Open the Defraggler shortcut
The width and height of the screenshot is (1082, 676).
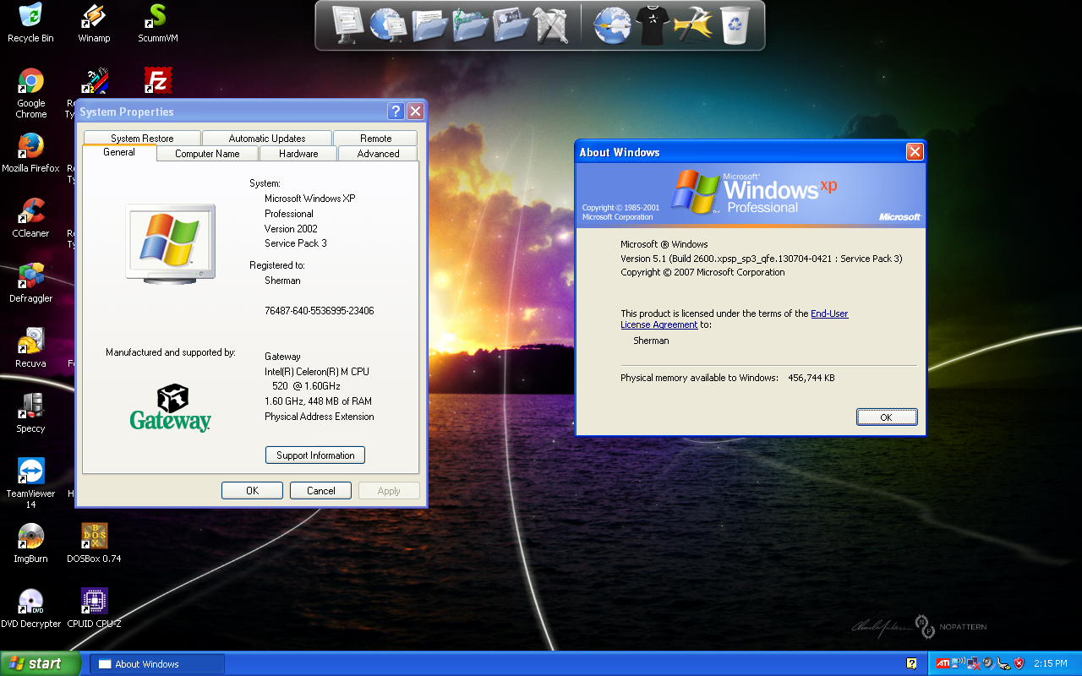click(x=31, y=276)
